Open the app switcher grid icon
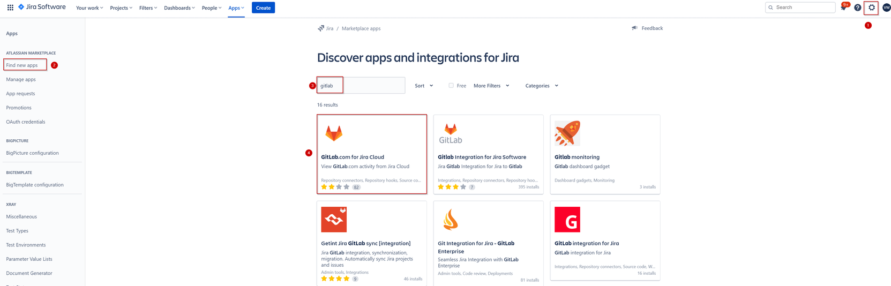 pyautogui.click(x=10, y=7)
